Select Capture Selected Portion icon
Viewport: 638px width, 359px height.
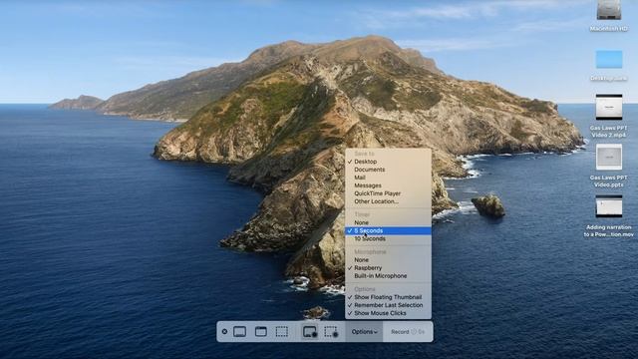281,332
